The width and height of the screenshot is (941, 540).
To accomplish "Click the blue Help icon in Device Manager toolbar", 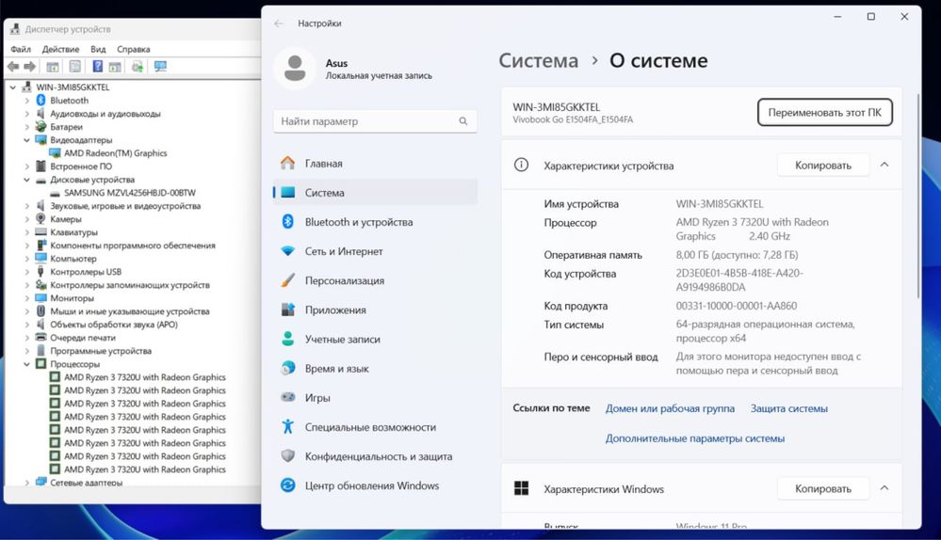I will [x=97, y=67].
